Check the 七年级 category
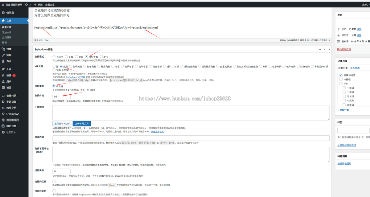 (x=344, y=92)
